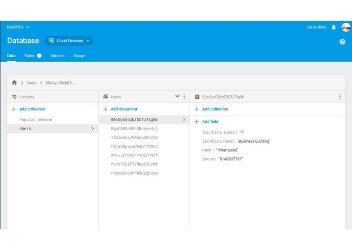Open the Cloud Firestore database selector
The width and height of the screenshot is (352, 250).
click(69, 40)
